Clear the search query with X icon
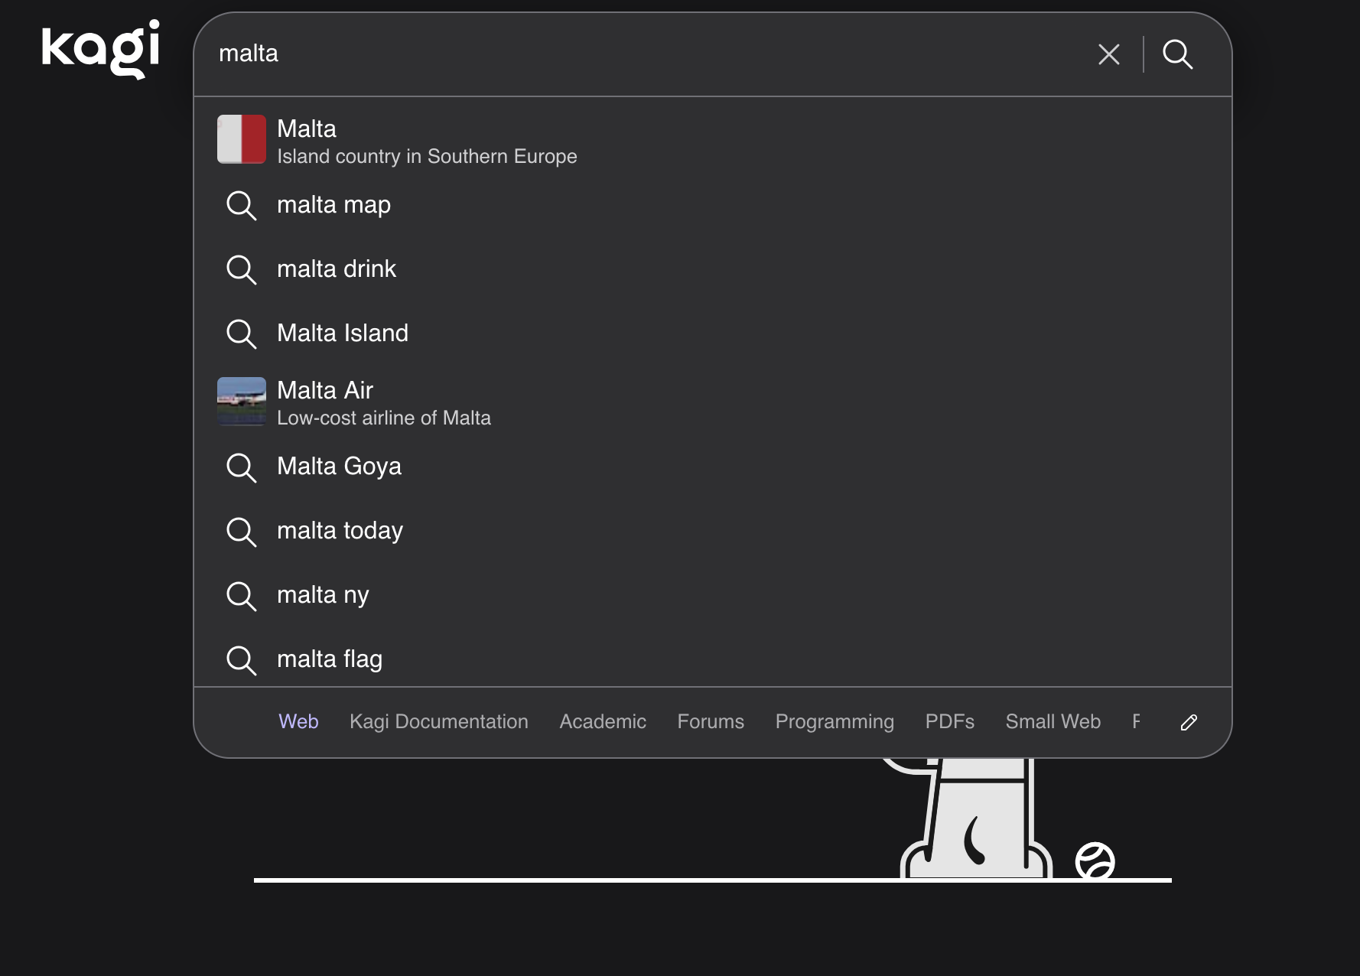This screenshot has width=1360, height=976. click(1108, 54)
